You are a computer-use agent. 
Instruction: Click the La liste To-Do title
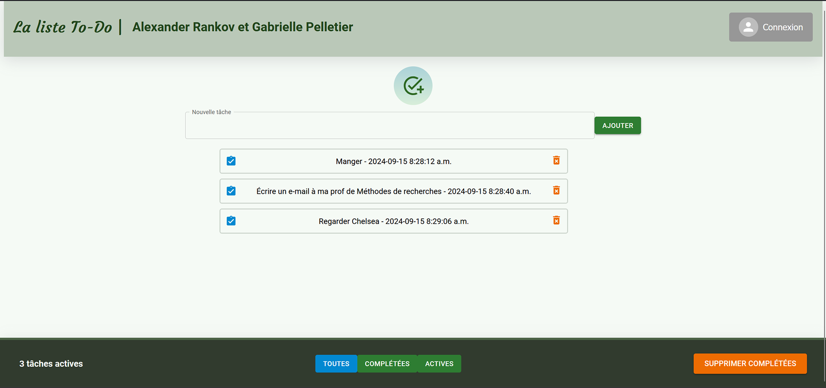(x=63, y=27)
